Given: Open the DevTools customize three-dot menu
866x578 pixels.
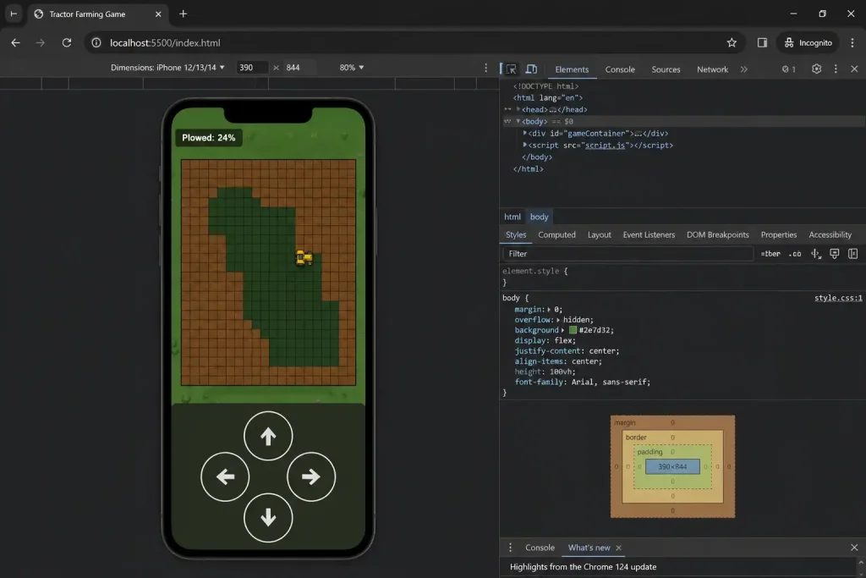Looking at the screenshot, I should coord(835,69).
